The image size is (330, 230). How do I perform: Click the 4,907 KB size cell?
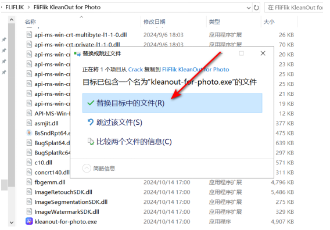282,222
